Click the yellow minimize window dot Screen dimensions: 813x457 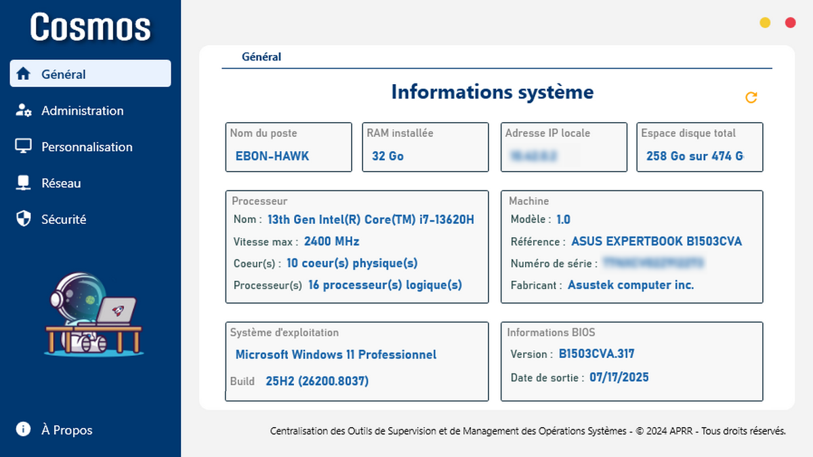coord(765,23)
